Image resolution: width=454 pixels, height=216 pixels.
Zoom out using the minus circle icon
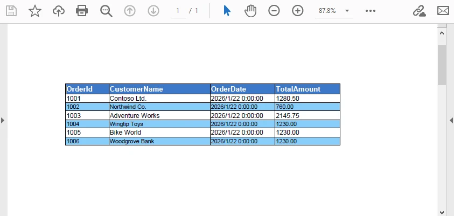click(x=274, y=11)
